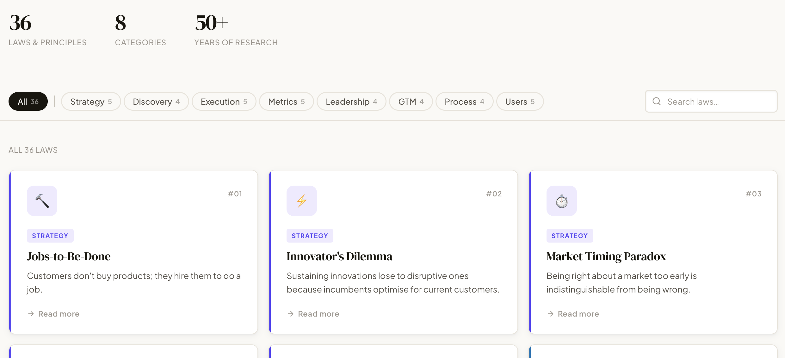Click the lightning bolt icon on Innovator's Dilemma
The width and height of the screenshot is (785, 358).
(302, 201)
